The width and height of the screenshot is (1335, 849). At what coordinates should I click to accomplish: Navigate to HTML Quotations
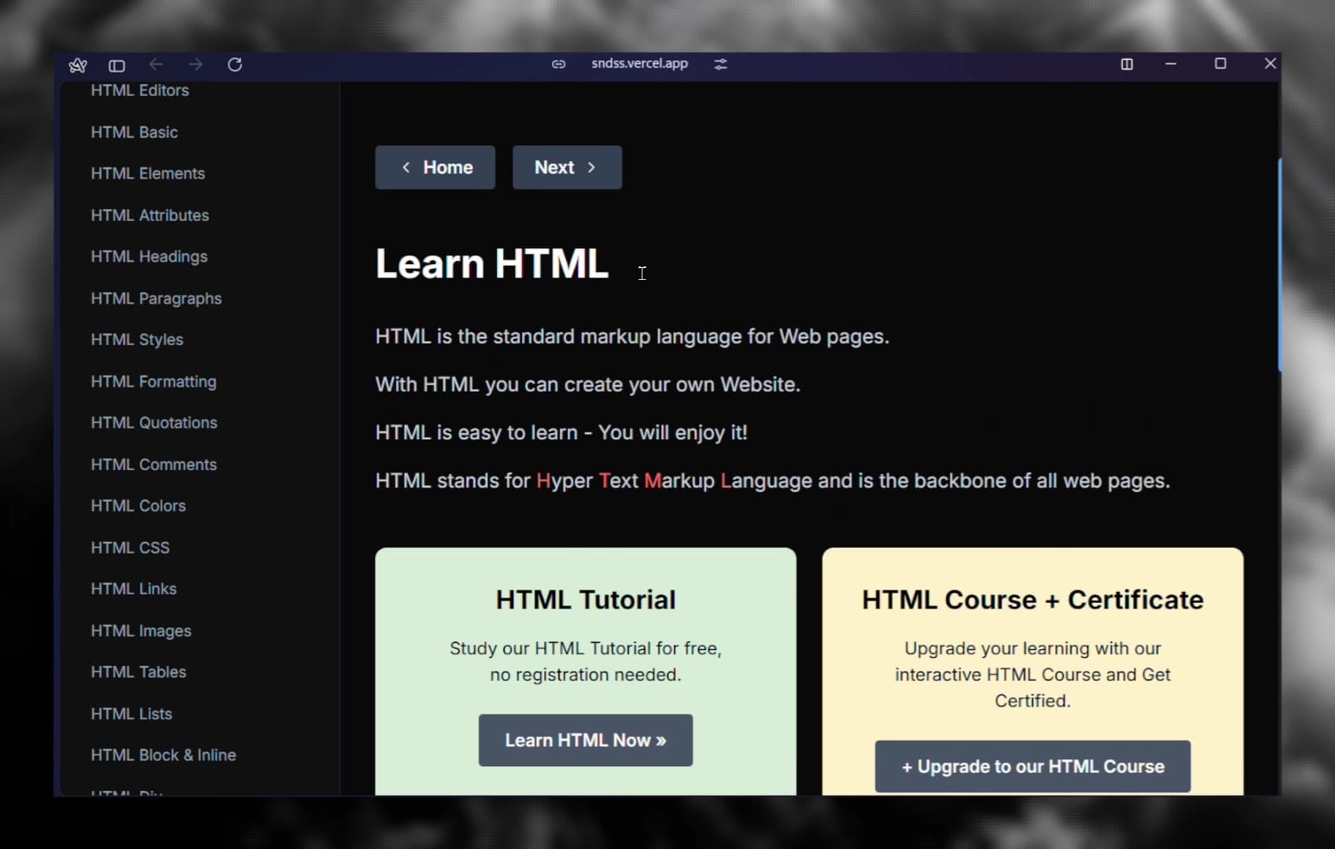pos(154,423)
